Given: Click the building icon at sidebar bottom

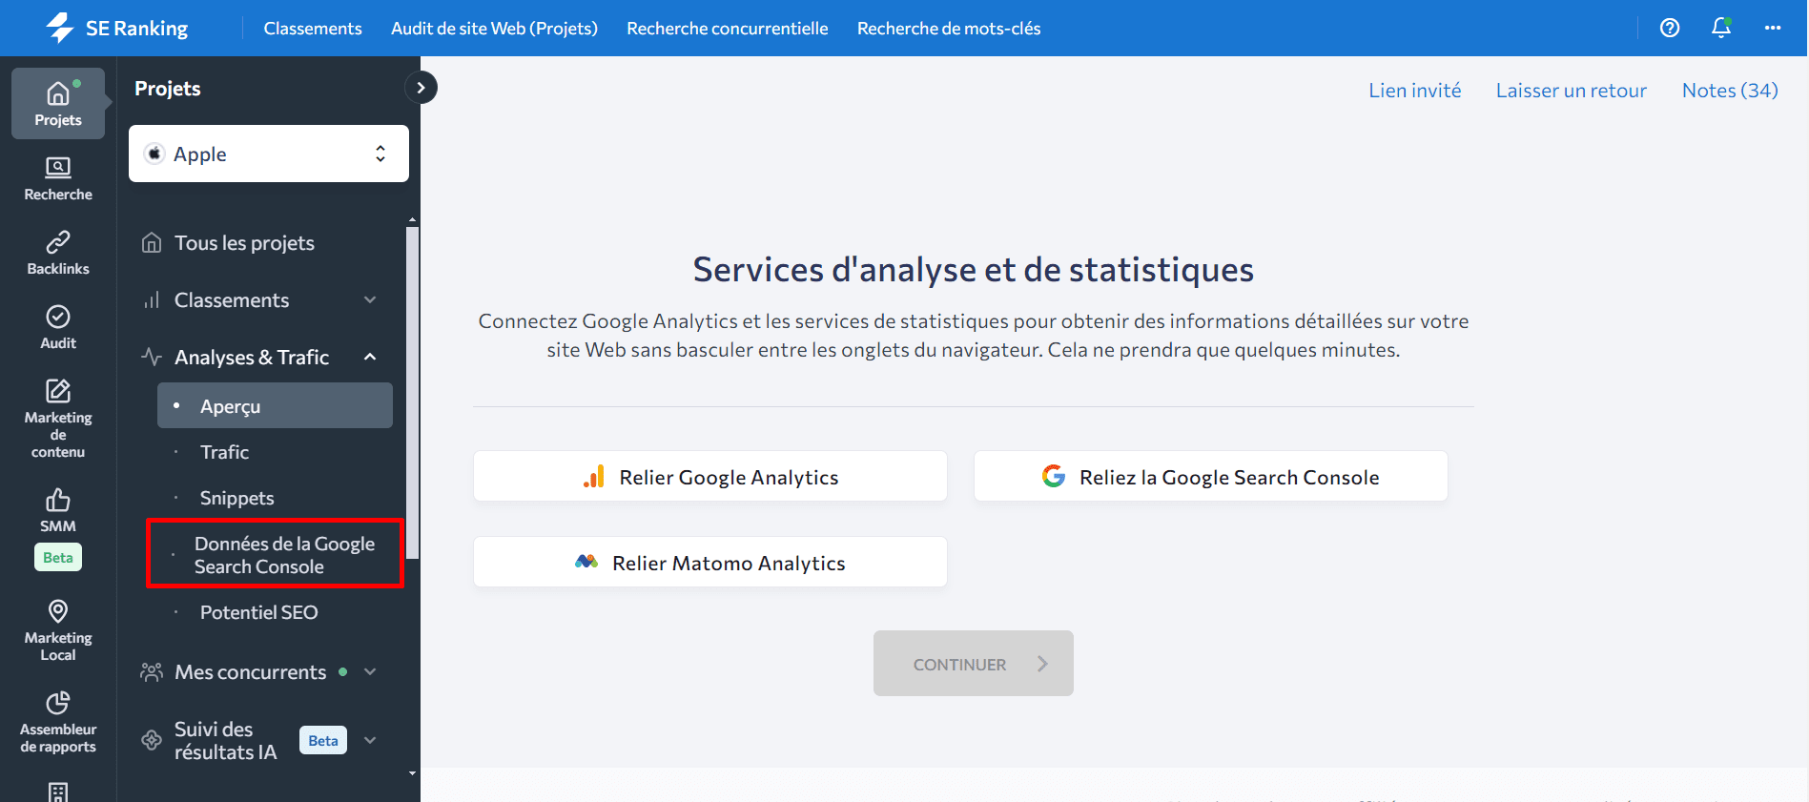Looking at the screenshot, I should [x=58, y=792].
